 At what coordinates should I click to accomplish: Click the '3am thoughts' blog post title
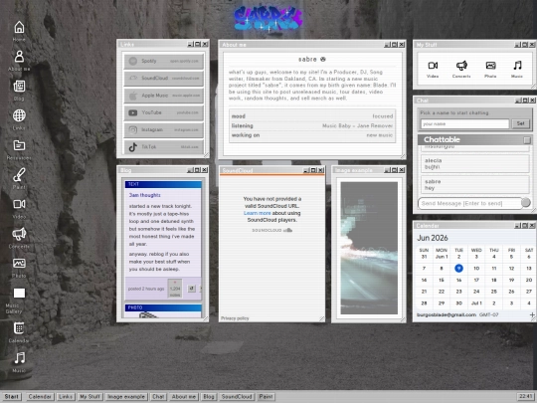(144, 195)
